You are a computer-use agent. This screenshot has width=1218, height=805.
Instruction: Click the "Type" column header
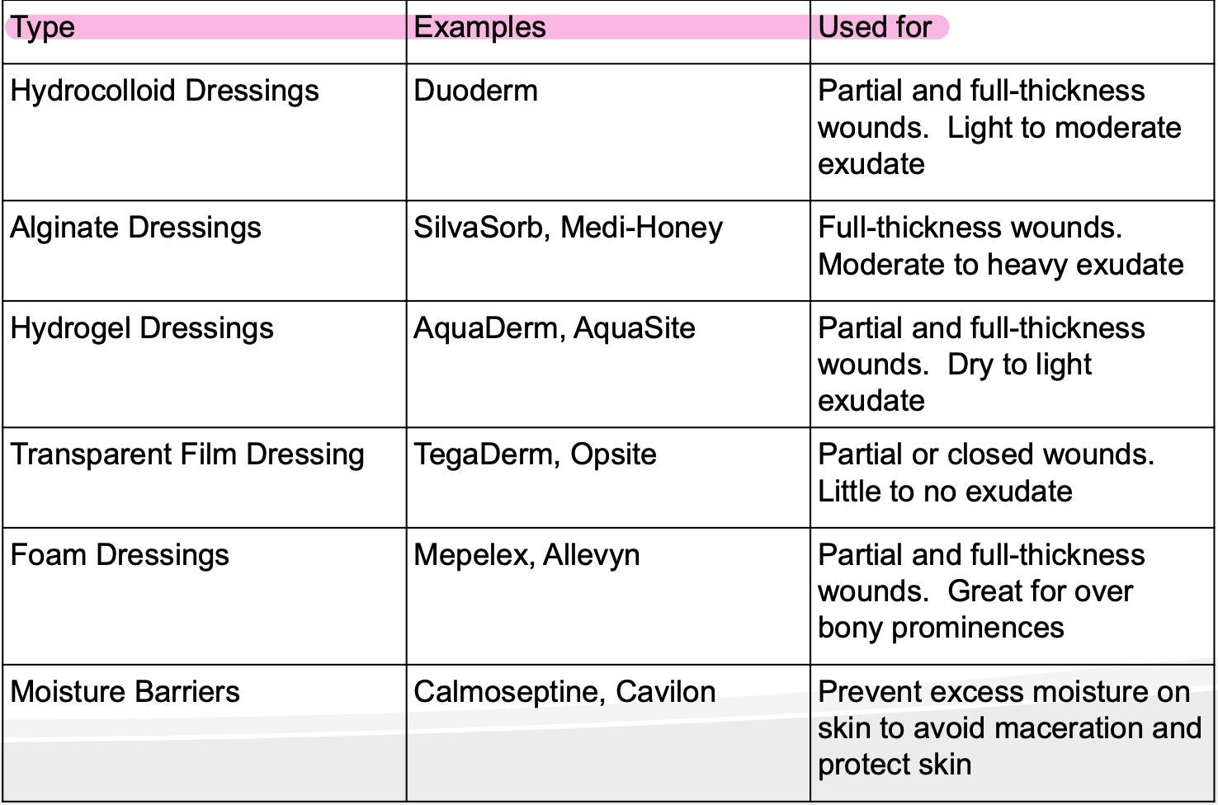[43, 27]
